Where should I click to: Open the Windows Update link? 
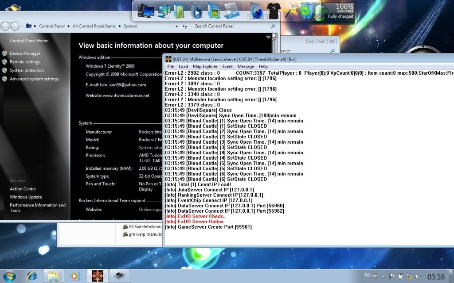26,197
